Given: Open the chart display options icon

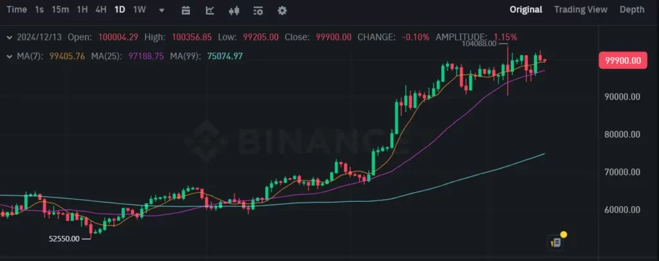Looking at the screenshot, I should [x=258, y=10].
